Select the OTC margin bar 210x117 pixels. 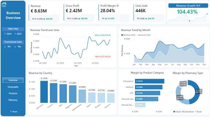tap(148, 93)
